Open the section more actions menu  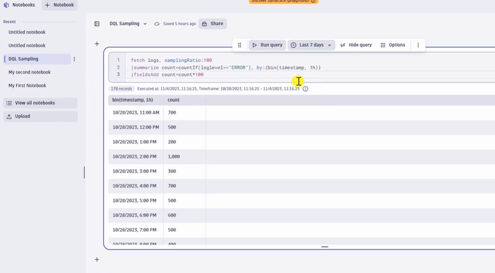[418, 45]
